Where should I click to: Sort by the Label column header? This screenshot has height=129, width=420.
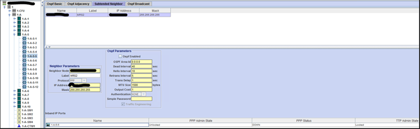92,11
